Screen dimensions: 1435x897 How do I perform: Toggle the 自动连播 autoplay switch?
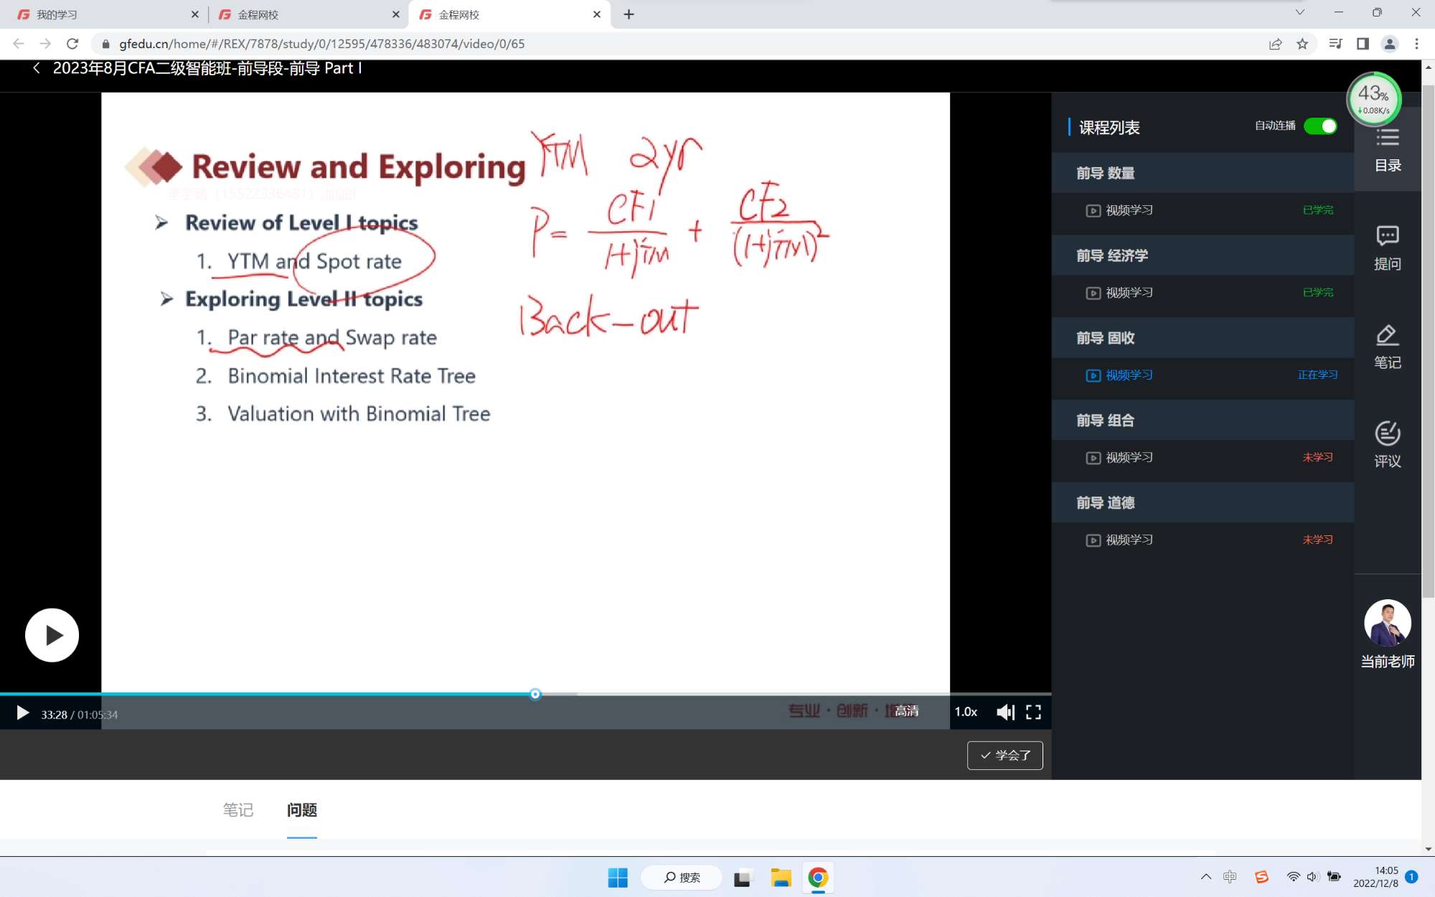coord(1319,126)
